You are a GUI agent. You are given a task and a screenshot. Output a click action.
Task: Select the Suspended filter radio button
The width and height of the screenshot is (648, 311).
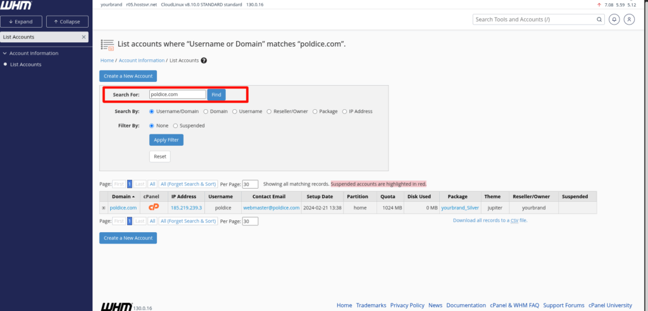(175, 126)
